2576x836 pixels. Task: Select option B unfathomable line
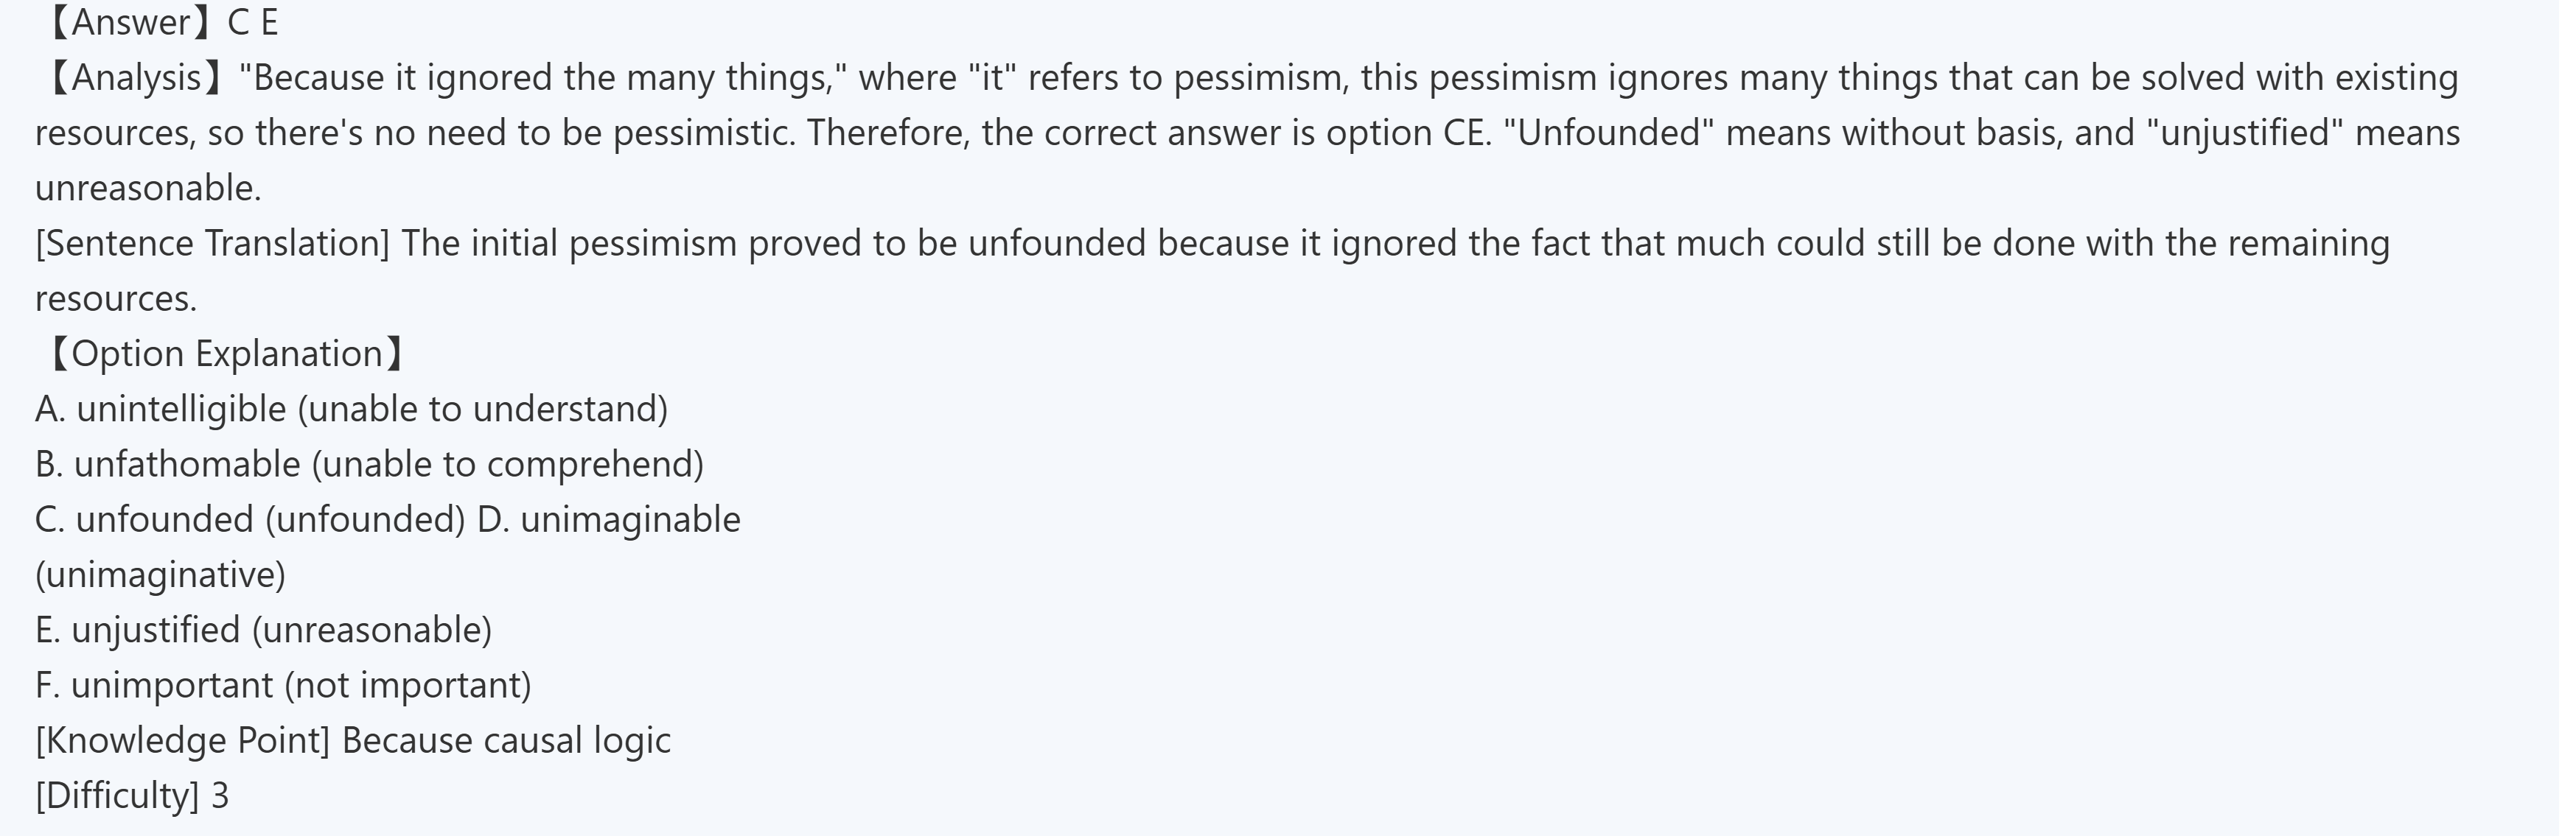(x=369, y=465)
